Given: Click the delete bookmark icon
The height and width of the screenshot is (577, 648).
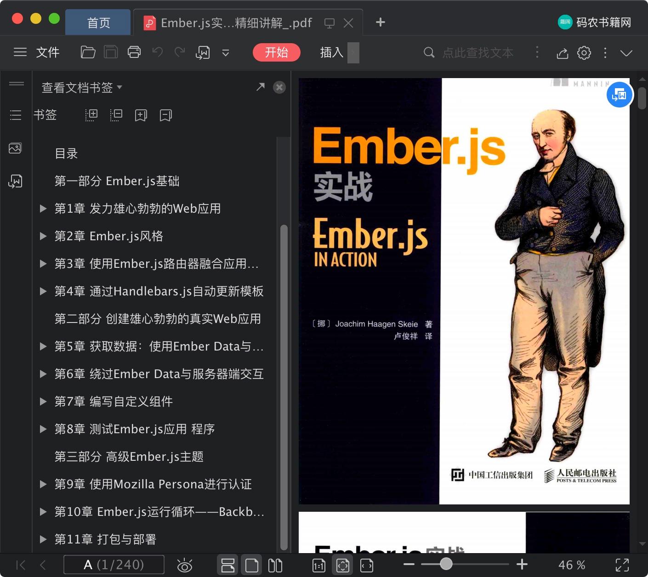Looking at the screenshot, I should [166, 115].
